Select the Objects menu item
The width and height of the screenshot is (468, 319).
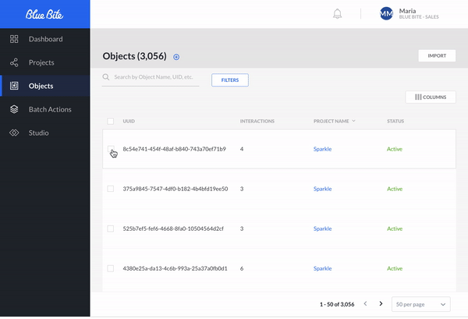(45, 86)
